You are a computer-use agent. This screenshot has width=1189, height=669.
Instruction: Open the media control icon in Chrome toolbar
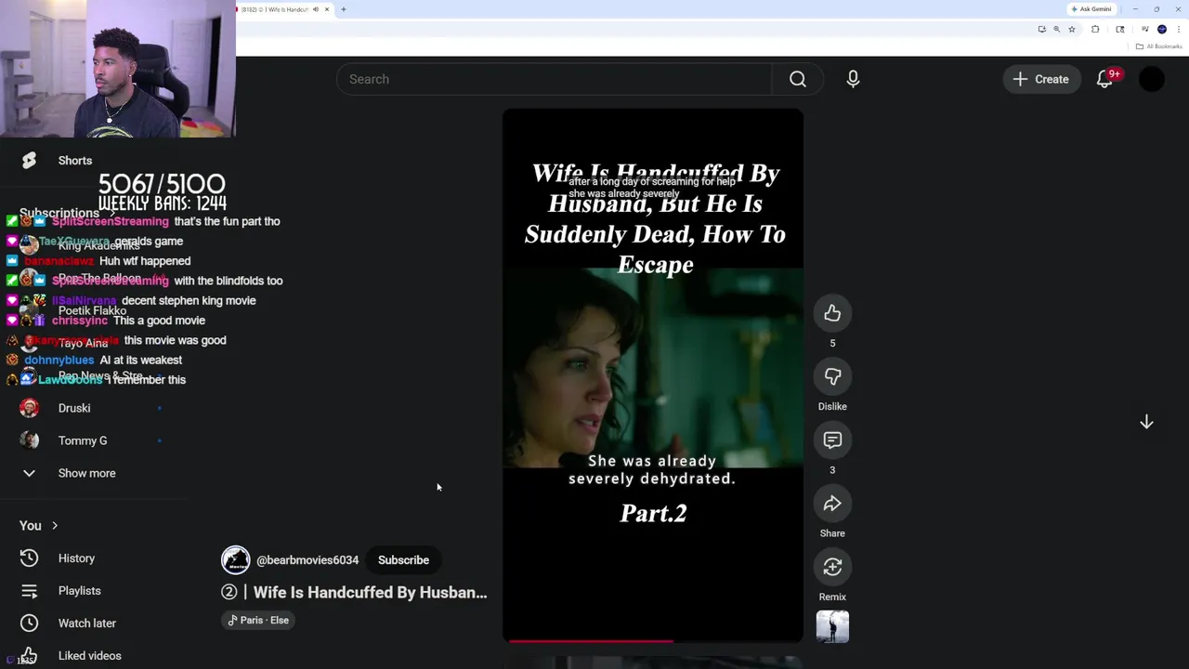(1144, 30)
